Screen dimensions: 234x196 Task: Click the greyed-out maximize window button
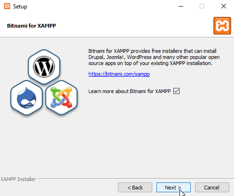(202, 6)
